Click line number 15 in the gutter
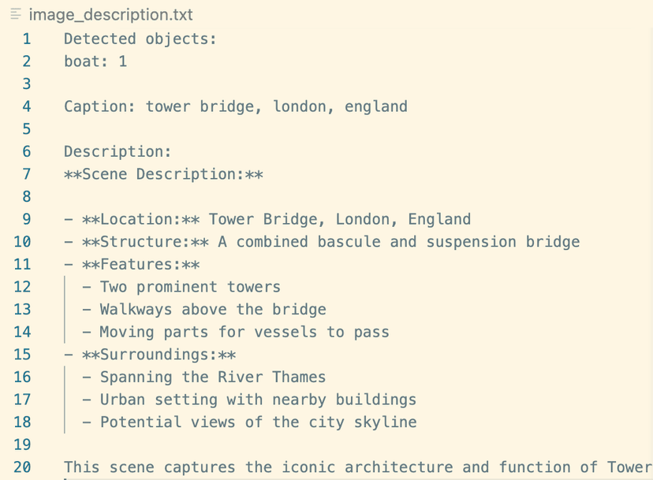 (x=23, y=355)
